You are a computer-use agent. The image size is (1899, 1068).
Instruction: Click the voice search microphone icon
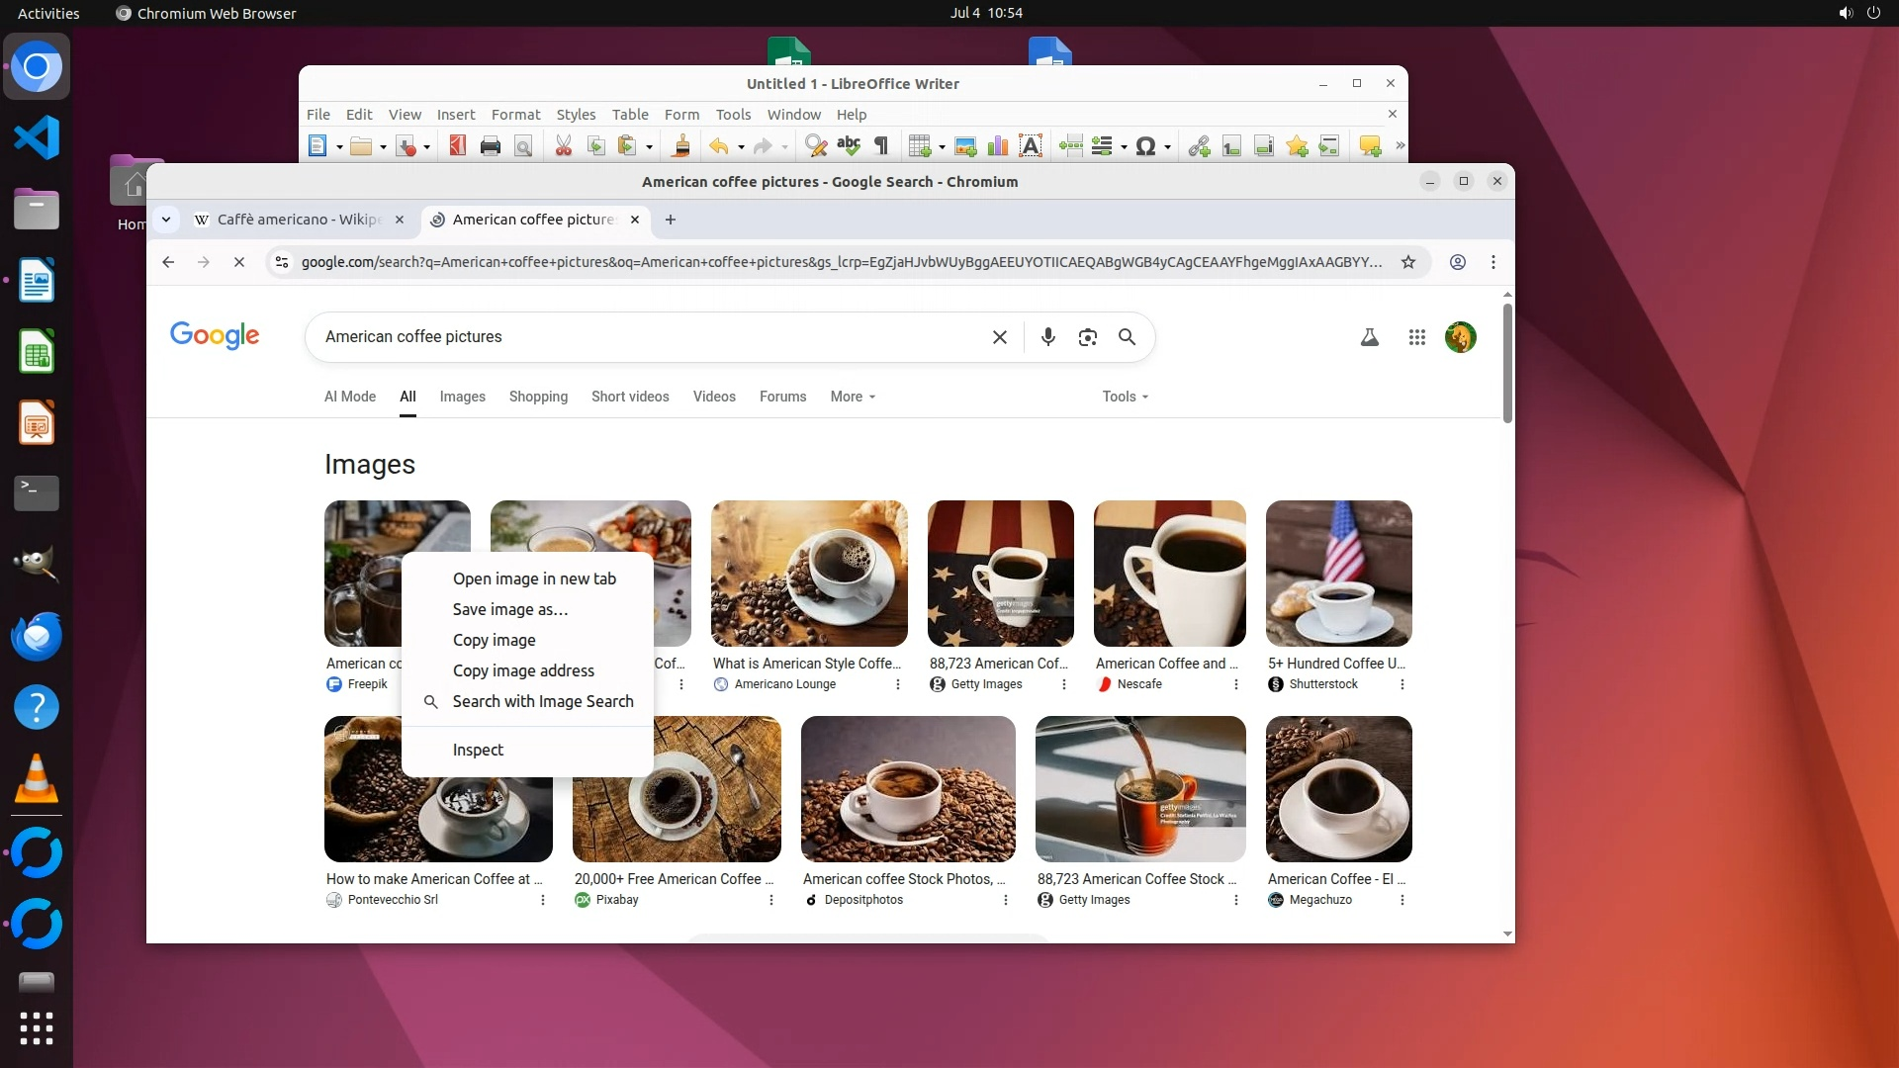tap(1048, 337)
